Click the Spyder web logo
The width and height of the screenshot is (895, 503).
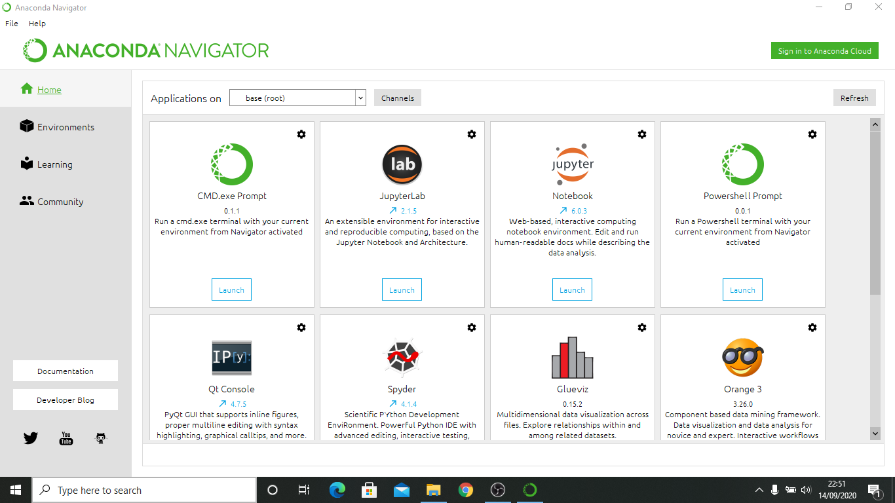pos(402,358)
